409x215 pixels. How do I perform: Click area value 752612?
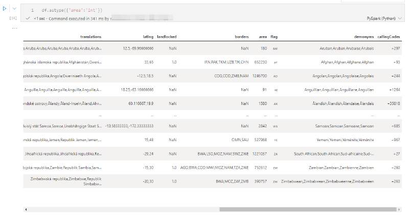pos(261,168)
